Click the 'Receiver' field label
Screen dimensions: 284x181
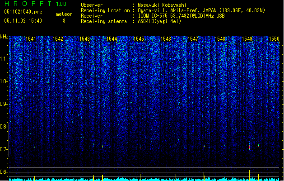coord(92,16)
